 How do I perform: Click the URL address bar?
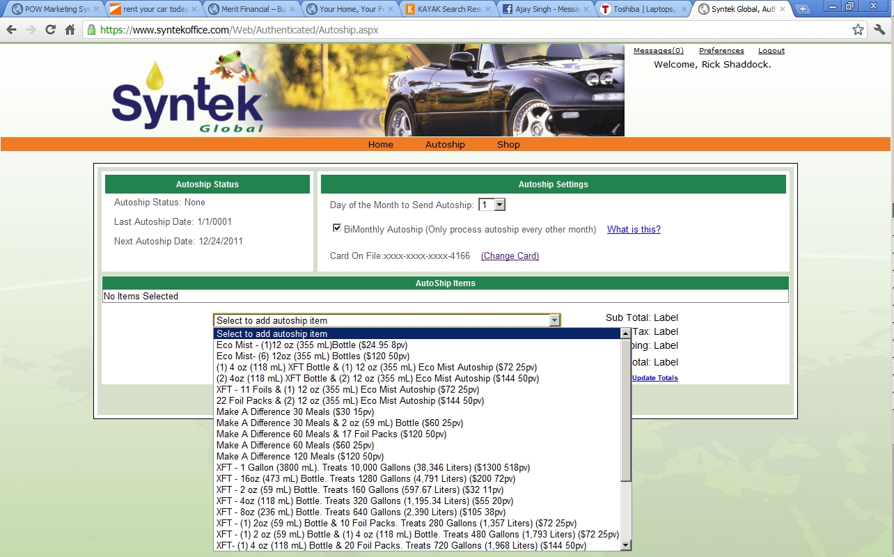click(473, 30)
